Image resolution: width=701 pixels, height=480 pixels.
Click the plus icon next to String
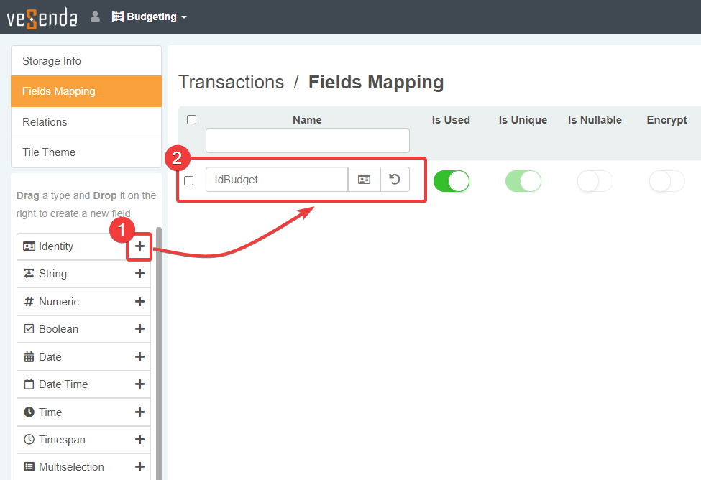[139, 274]
